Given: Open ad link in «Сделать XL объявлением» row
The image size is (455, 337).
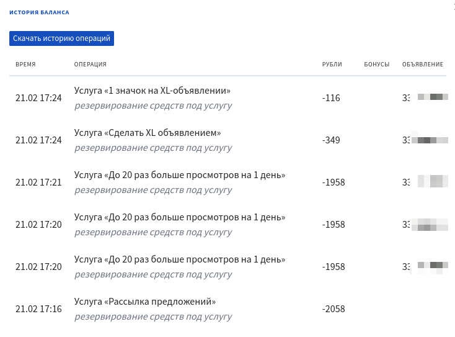Looking at the screenshot, I should pos(425,140).
